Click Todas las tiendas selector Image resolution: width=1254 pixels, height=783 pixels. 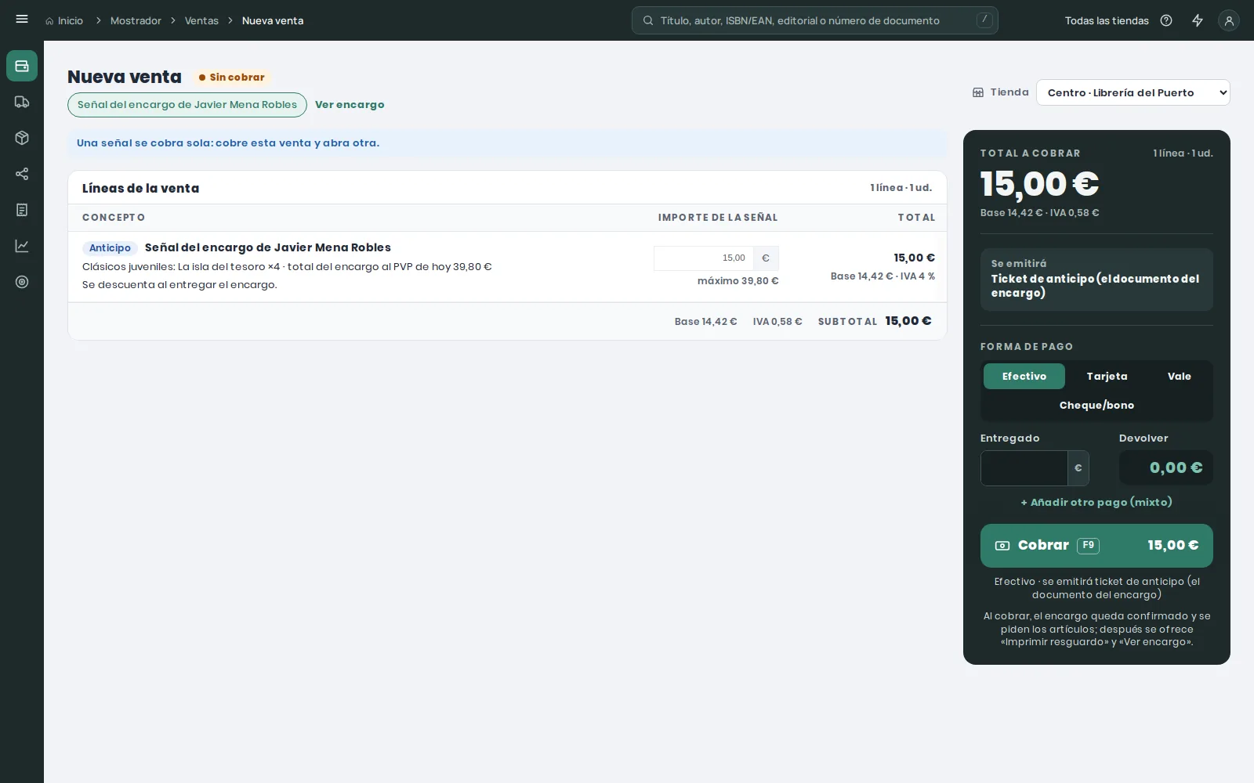pos(1107,20)
